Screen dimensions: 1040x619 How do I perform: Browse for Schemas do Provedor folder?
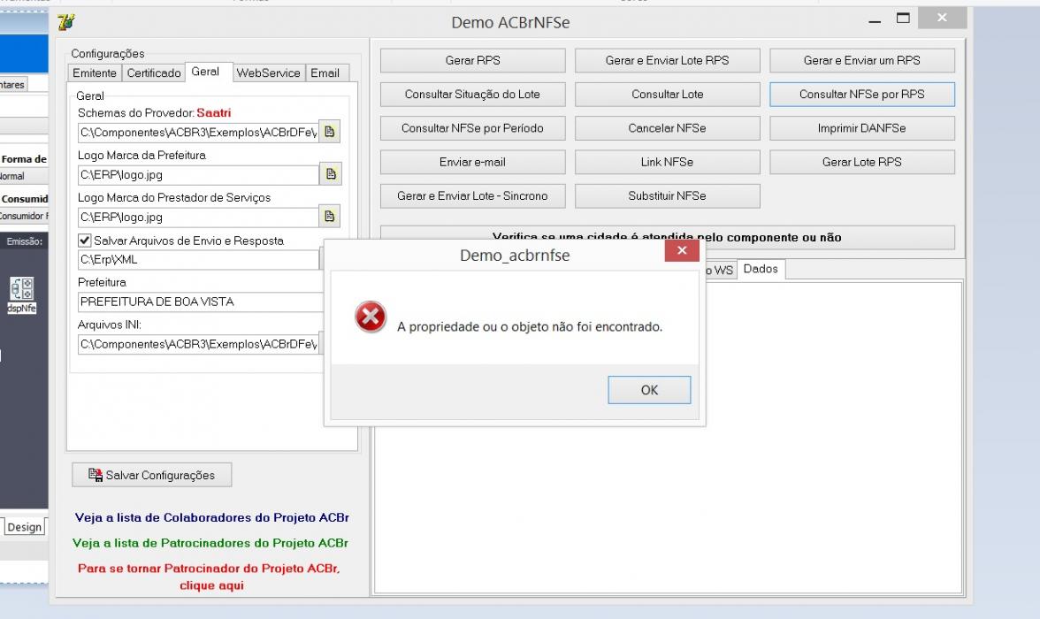(329, 132)
